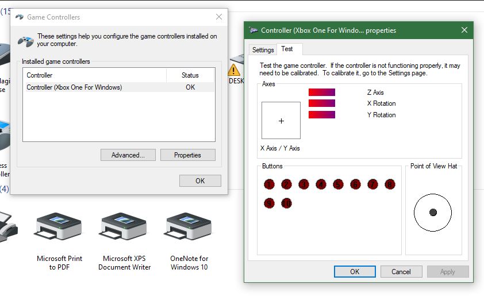Click the Z Axis gradient bar

[322, 93]
